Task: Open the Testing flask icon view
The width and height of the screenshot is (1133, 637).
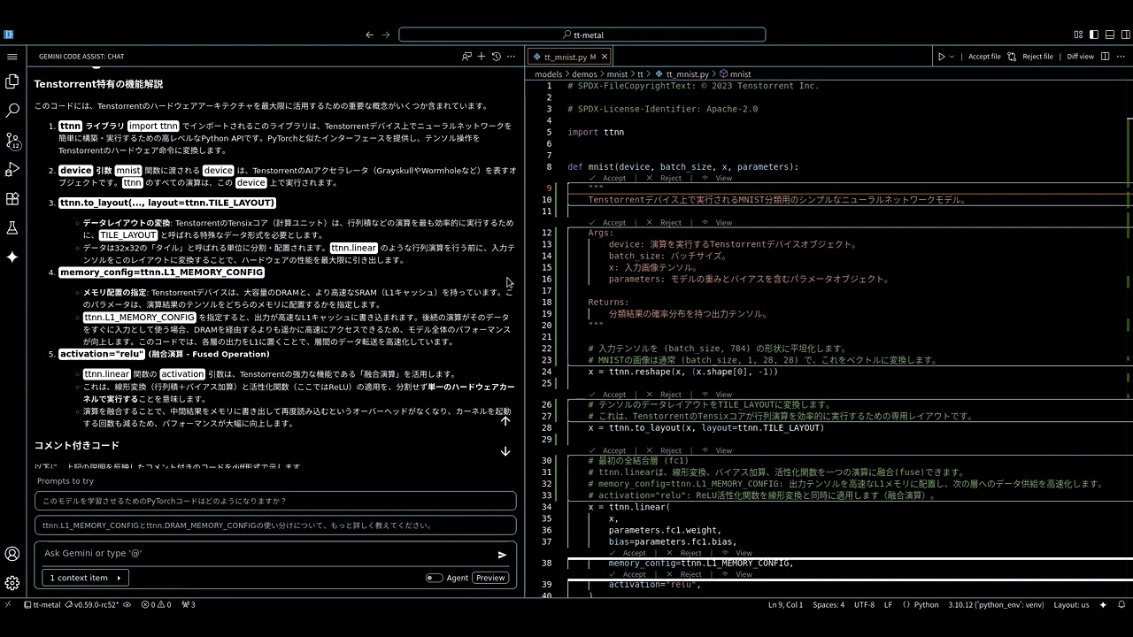Action: [12, 228]
